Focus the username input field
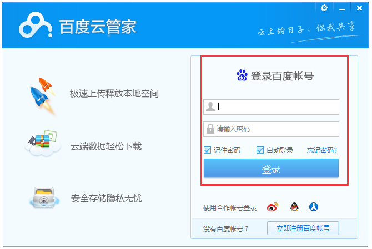The width and height of the screenshot is (372, 249). (x=271, y=107)
